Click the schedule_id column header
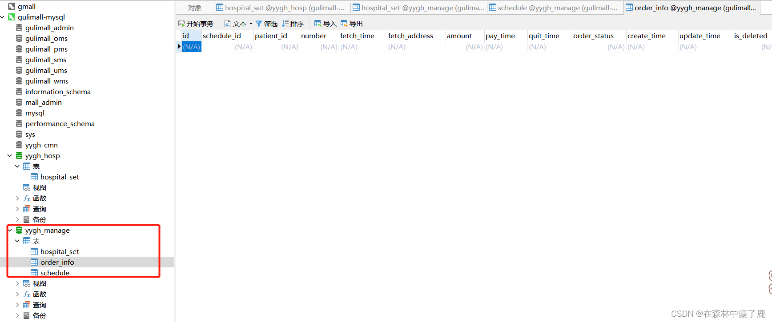772x322 pixels. click(x=228, y=36)
